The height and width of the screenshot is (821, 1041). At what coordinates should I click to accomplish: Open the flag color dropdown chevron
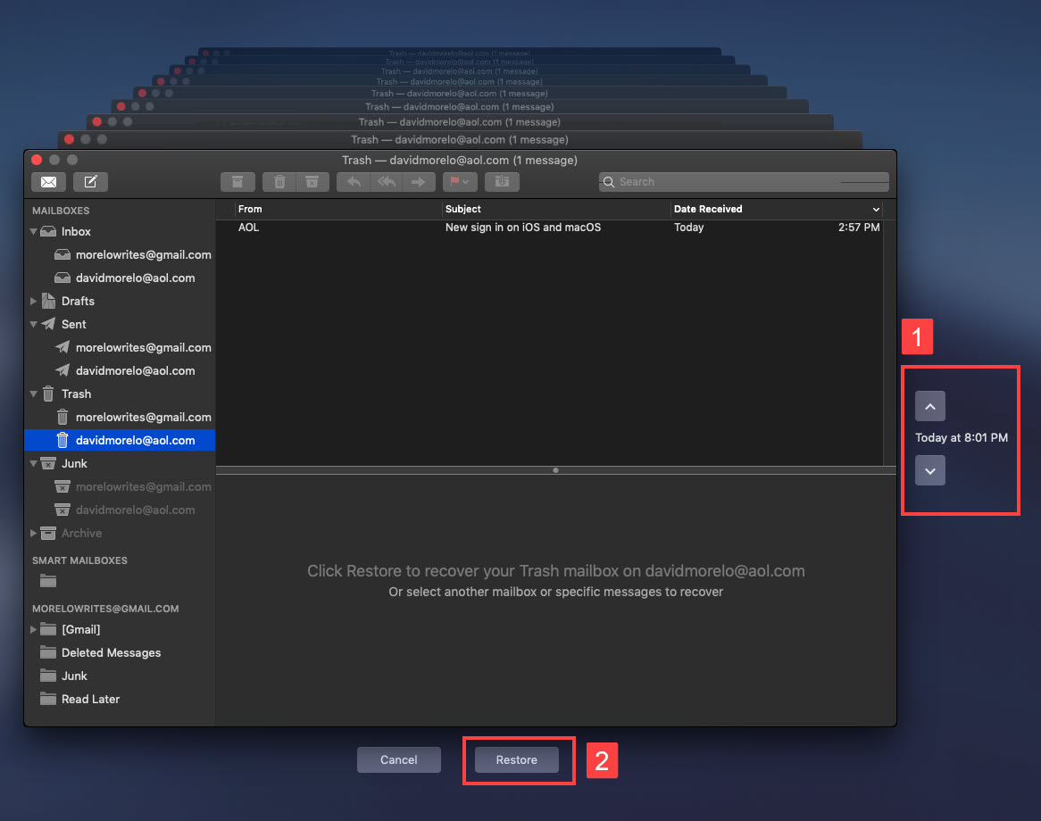coord(466,182)
